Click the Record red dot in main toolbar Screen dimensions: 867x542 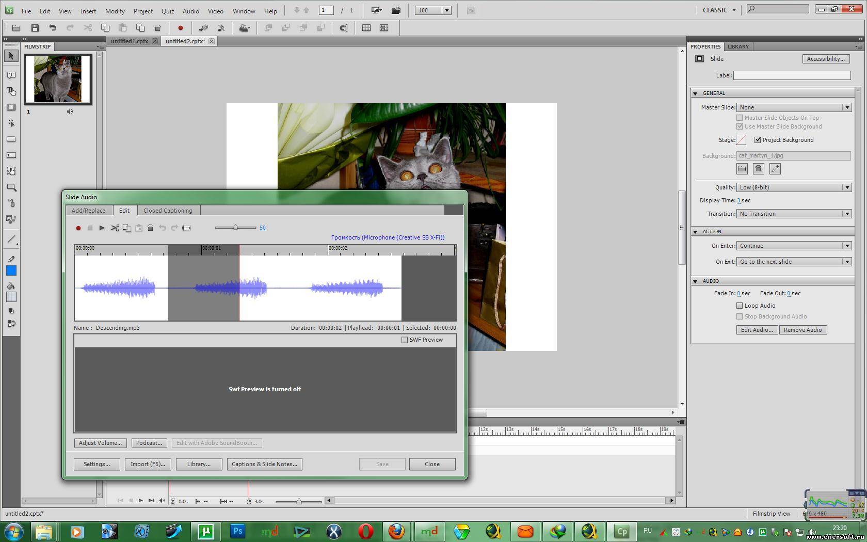[181, 28]
